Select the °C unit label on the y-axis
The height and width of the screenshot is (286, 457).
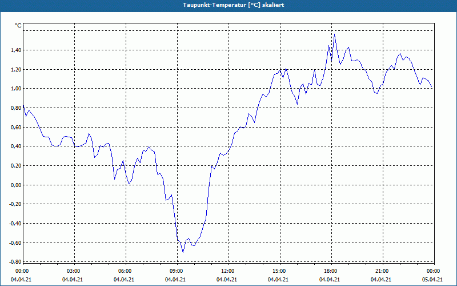pyautogui.click(x=18, y=26)
